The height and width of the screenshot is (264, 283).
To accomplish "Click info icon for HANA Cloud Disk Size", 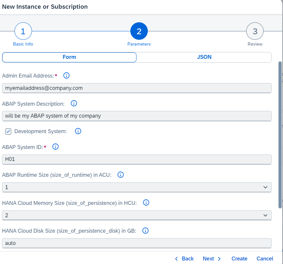I will [x=146, y=231].
